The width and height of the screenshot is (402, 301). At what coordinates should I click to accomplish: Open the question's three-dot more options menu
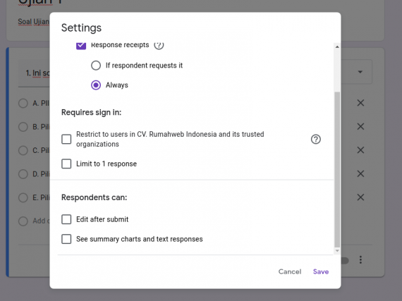tap(360, 259)
